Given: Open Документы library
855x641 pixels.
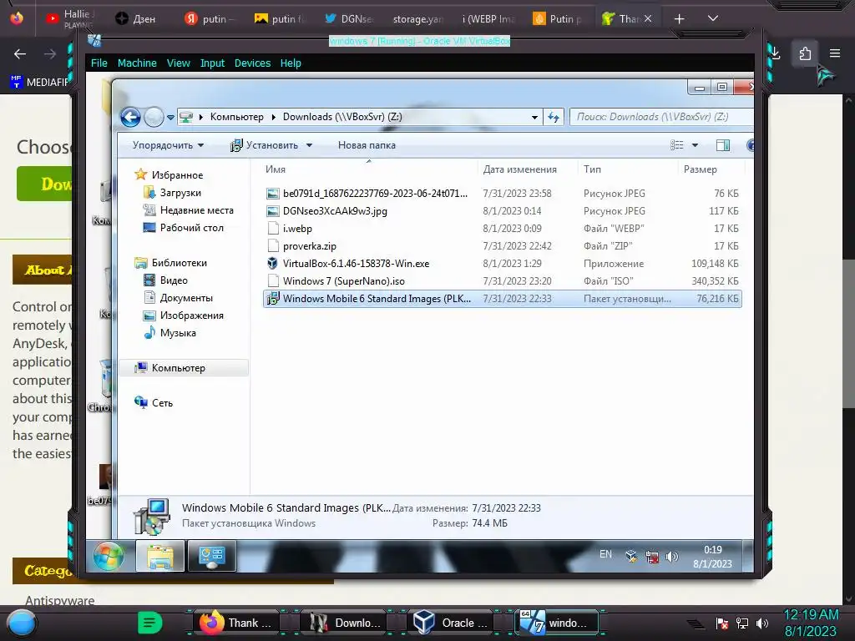Looking at the screenshot, I should pos(186,298).
